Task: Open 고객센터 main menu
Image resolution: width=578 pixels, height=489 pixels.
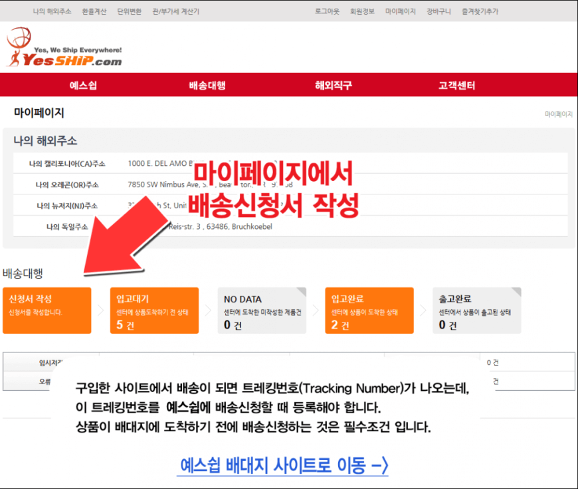Action: pos(456,86)
